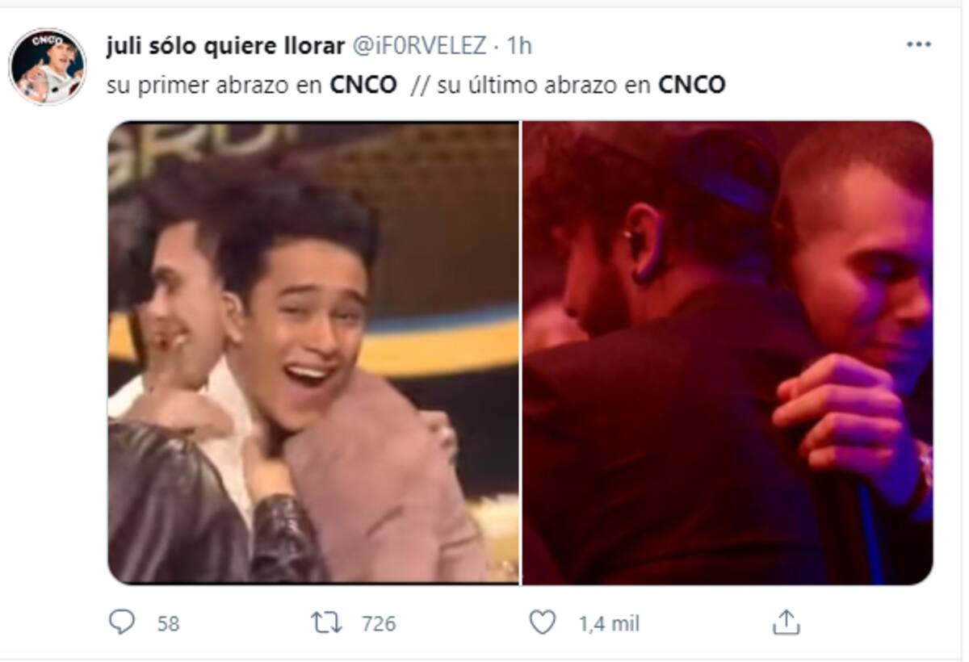Open the display name juli sólo quiere llorar

pos(225,46)
